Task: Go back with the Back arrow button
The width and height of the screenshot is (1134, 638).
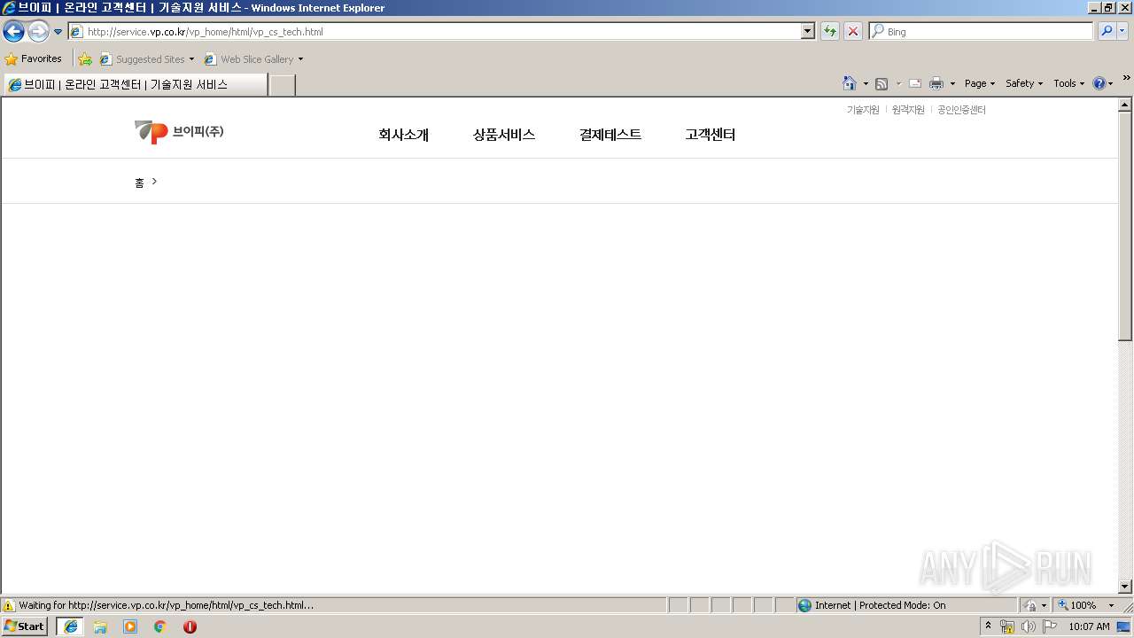Action: [13, 32]
